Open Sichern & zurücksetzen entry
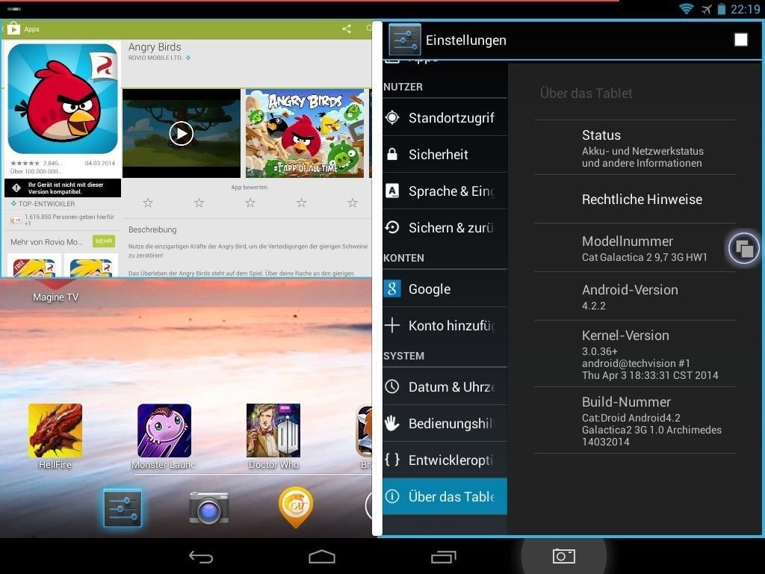This screenshot has width=765, height=574. [x=445, y=227]
